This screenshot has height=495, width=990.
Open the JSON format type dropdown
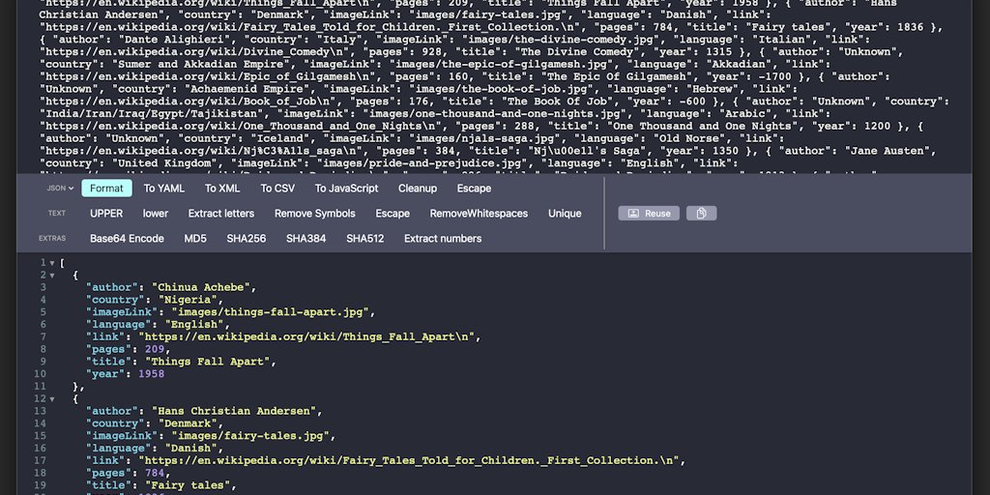click(x=60, y=189)
